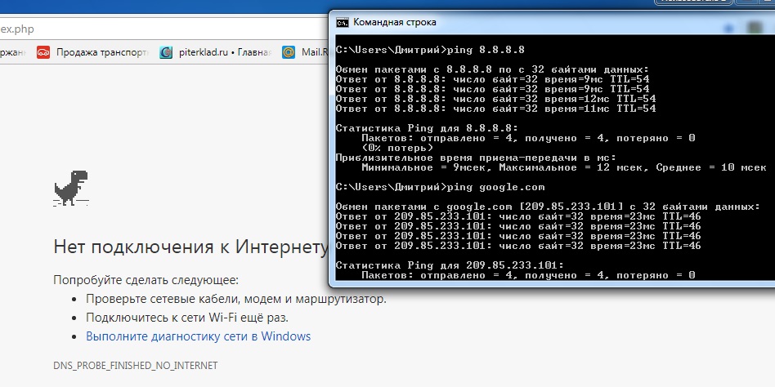Click the '(0% потерь)' line
Viewport: 775px width, 387px height.
pos(397,148)
